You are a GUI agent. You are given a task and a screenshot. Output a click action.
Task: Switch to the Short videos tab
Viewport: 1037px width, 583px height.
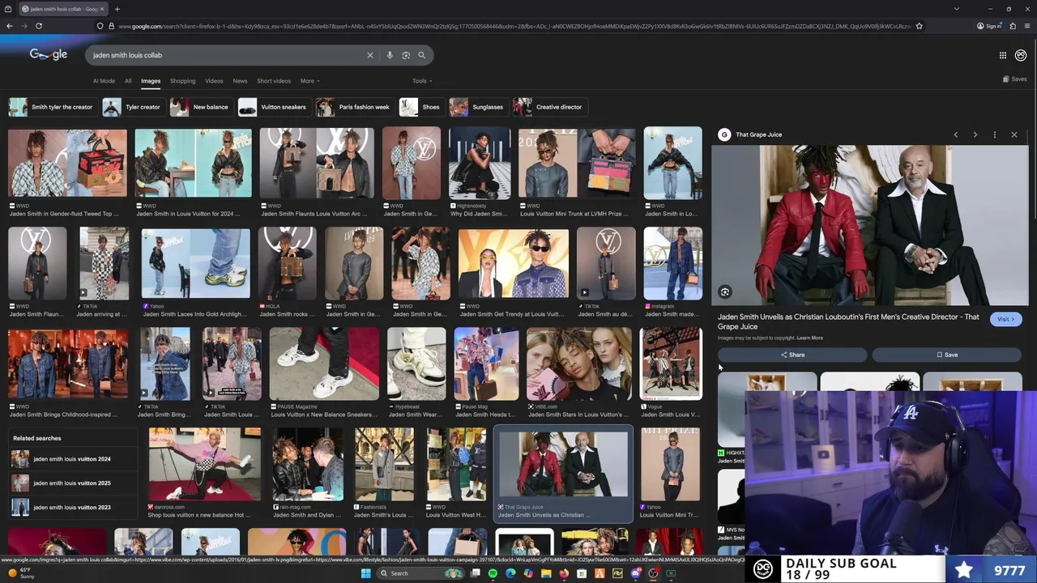coord(274,81)
